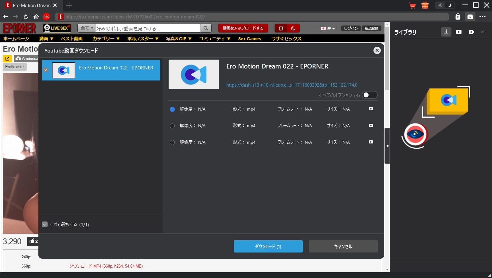This screenshot has width=492, height=278.
Task: Click the yellow edit icon under the title
Action: [x=7, y=58]
